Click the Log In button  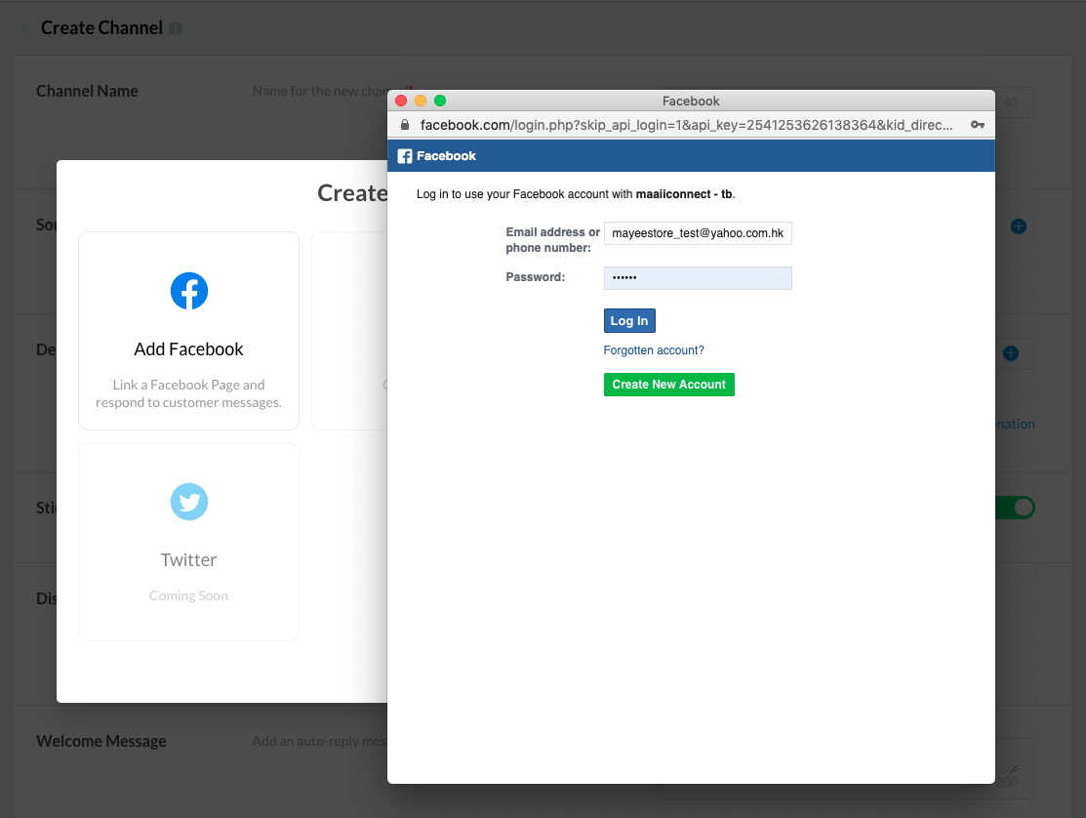tap(629, 321)
